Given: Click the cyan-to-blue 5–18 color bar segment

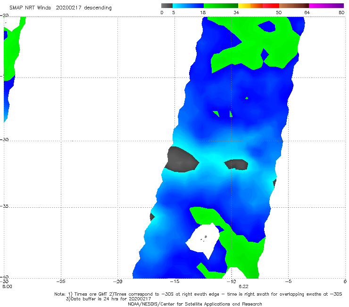Looking at the screenshot, I should pos(188,6).
